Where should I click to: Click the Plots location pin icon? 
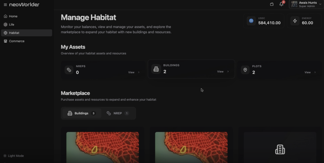pyautogui.click(x=245, y=70)
